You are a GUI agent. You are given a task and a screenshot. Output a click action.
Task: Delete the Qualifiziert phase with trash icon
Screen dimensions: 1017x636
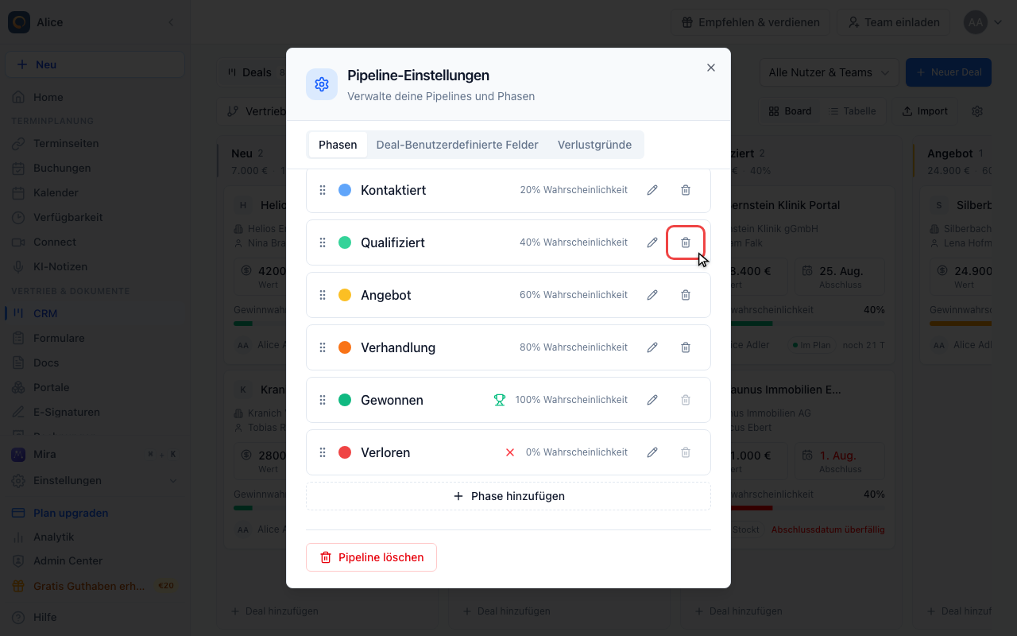click(x=686, y=242)
